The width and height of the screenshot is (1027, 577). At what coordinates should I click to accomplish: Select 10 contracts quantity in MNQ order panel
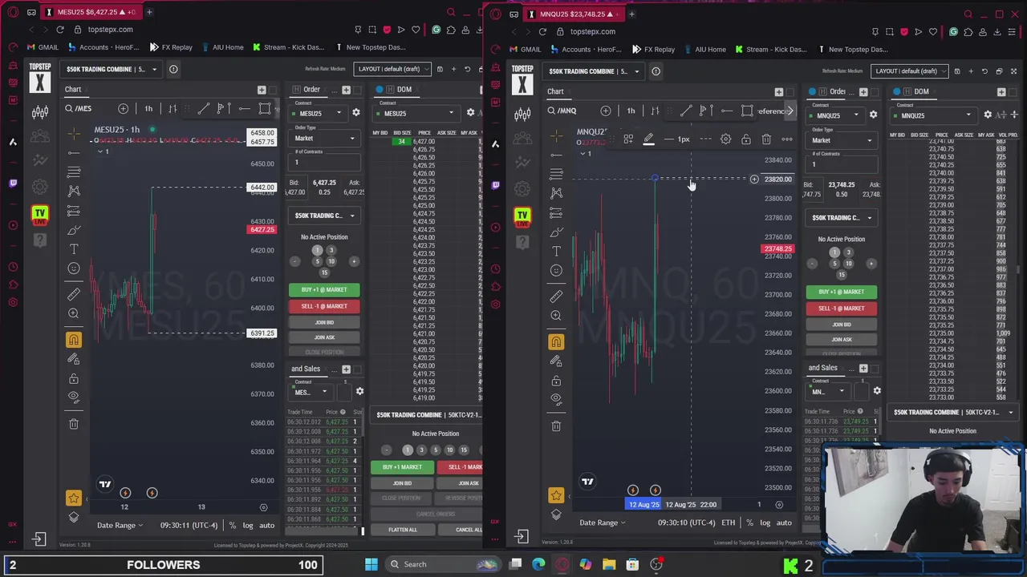click(848, 264)
